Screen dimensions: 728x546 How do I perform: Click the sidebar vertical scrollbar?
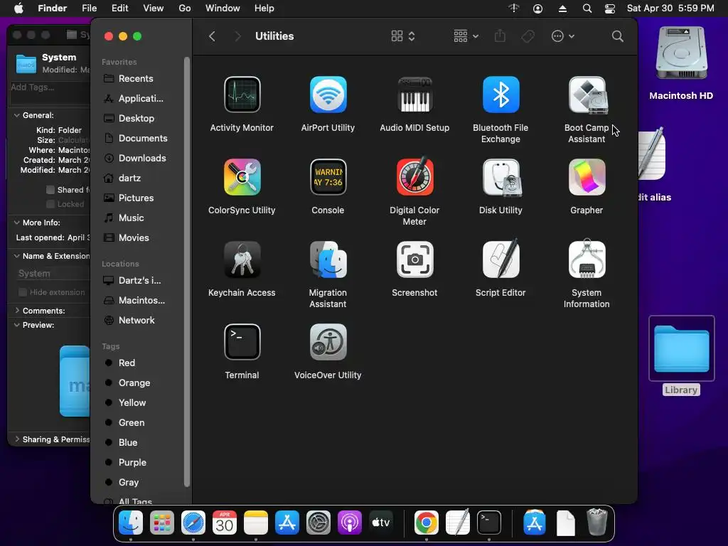click(x=187, y=272)
